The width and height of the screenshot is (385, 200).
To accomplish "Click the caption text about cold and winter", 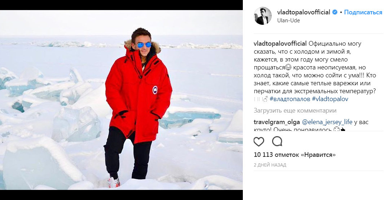I will [315, 71].
